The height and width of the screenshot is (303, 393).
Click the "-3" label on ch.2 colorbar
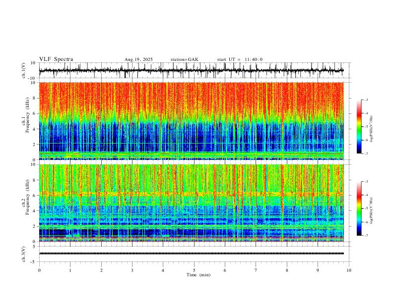click(366, 182)
